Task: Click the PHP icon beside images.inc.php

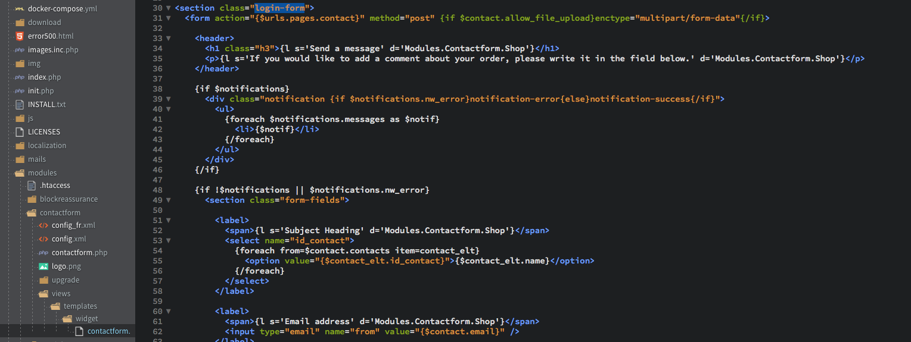Action: (20, 50)
